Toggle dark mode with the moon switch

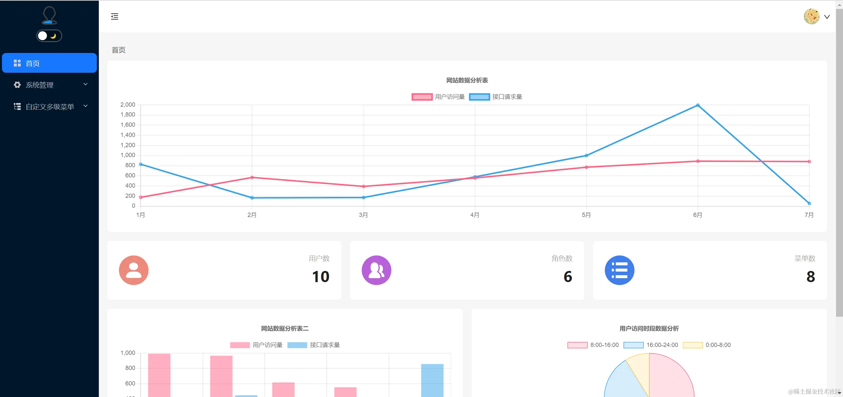tap(49, 35)
